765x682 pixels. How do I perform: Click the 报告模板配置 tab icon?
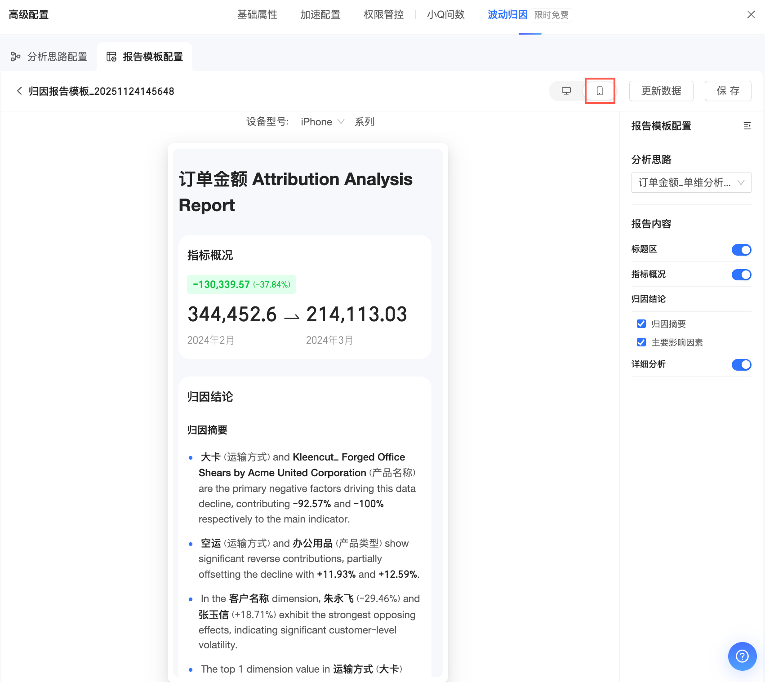point(111,57)
